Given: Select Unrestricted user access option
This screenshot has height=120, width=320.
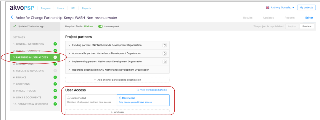Looking at the screenshot, I should [91, 100].
